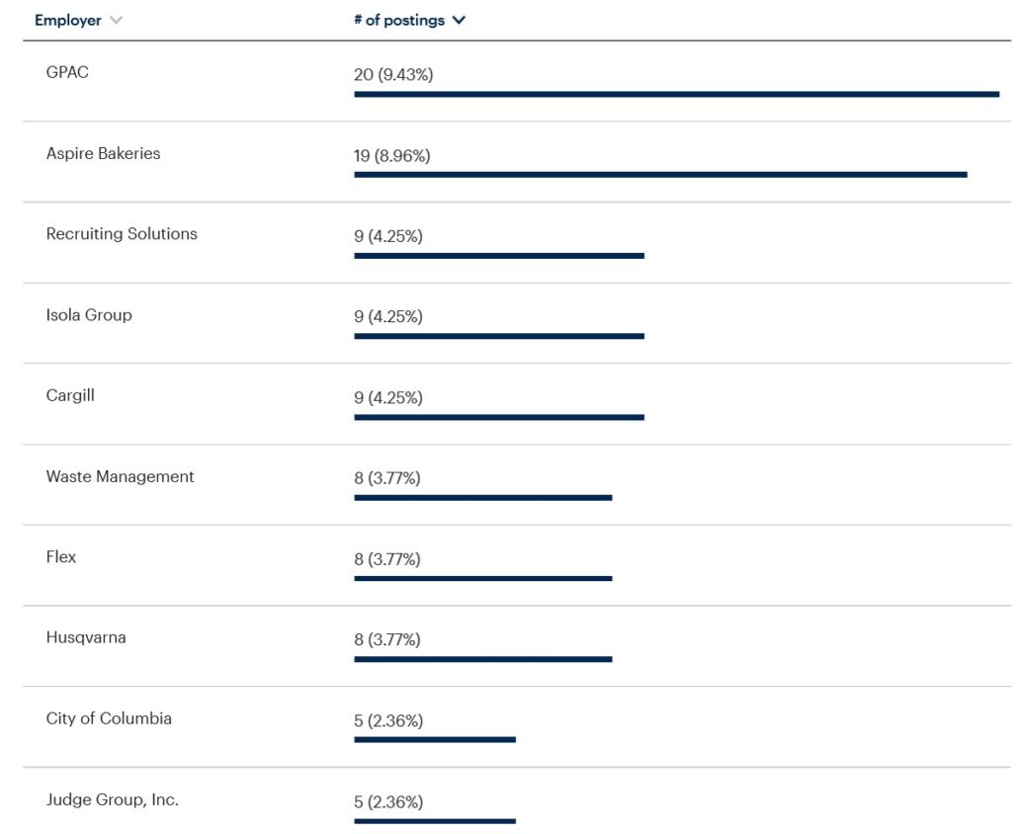Open the Waste Management row
Viewport: 1018px width, 834px height.
click(x=120, y=476)
